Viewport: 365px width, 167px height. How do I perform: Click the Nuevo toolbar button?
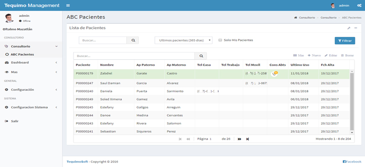tap(314, 55)
